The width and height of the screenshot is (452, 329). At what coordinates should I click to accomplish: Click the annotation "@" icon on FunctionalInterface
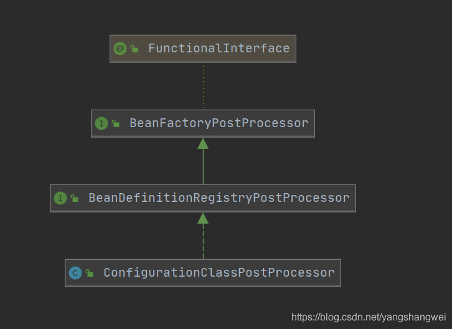(x=120, y=49)
